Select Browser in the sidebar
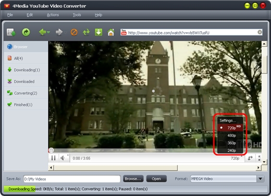The image size is (271, 196). click(x=26, y=47)
